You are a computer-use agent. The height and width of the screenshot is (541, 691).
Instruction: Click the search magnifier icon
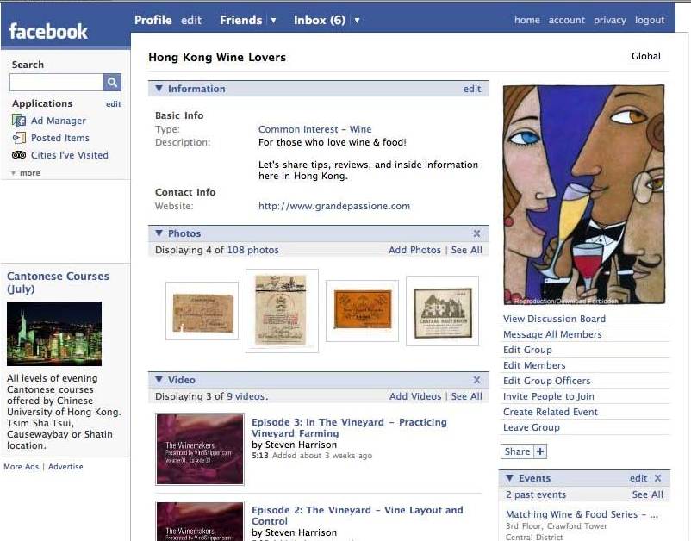coord(112,83)
